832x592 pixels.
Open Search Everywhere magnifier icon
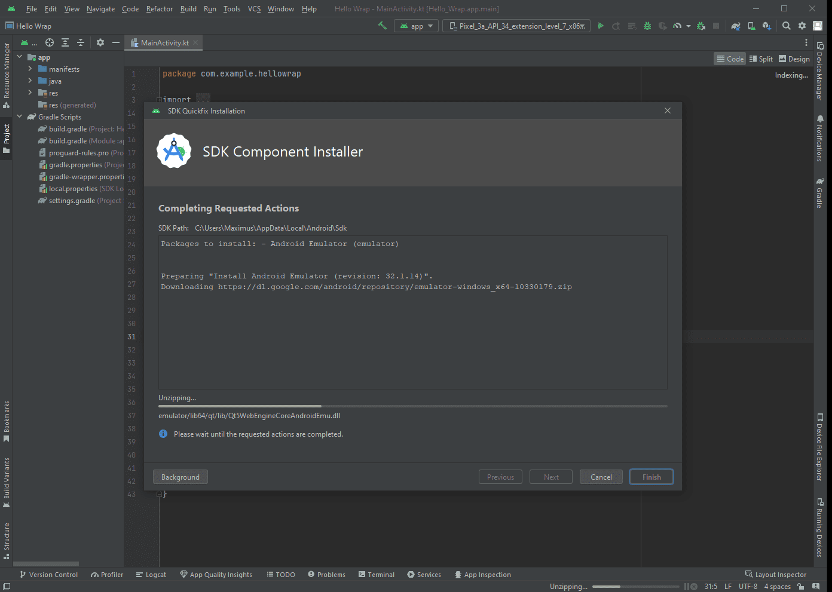pos(787,26)
